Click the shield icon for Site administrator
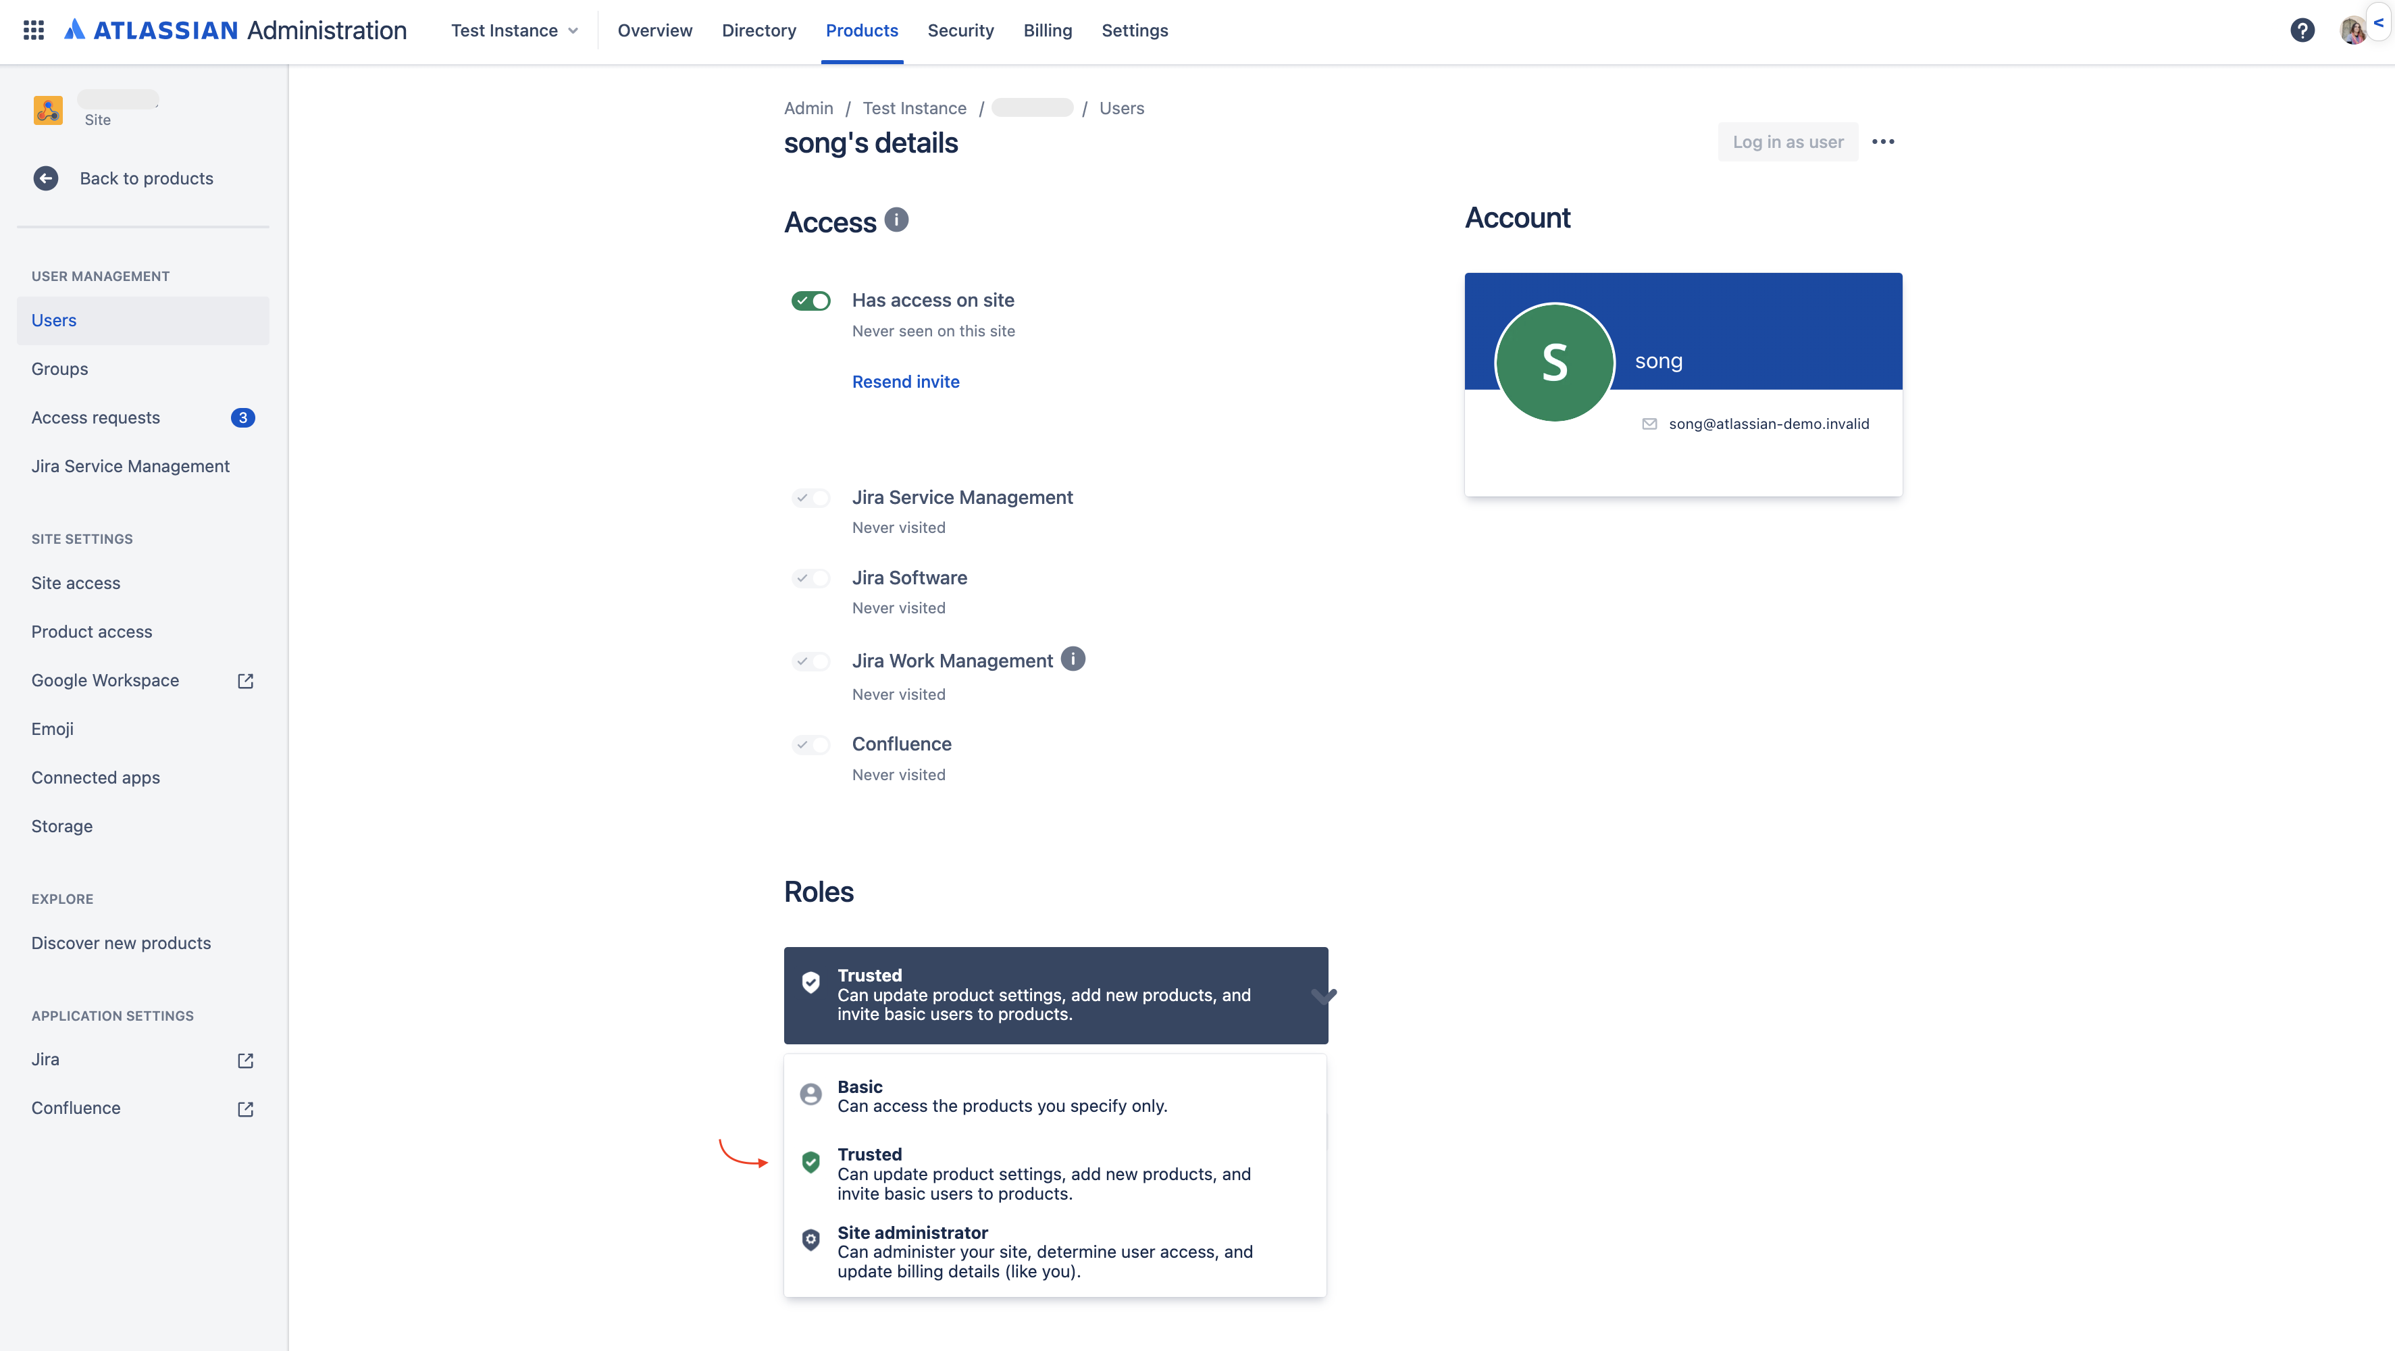The width and height of the screenshot is (2395, 1351). click(x=810, y=1240)
